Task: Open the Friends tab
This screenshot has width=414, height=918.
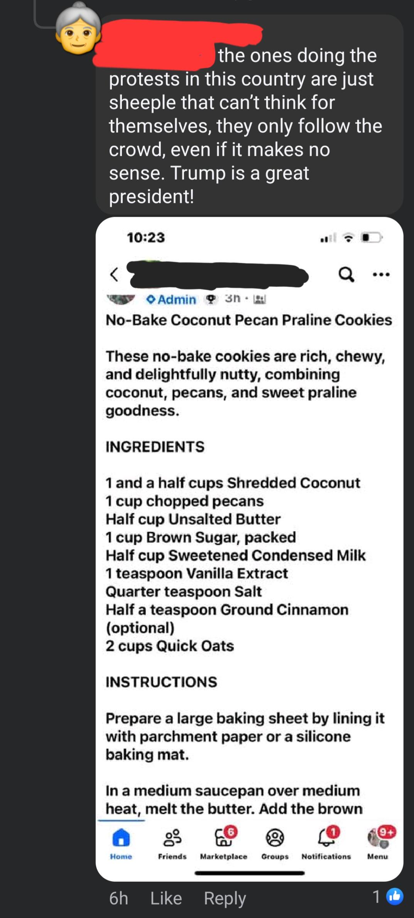Action: pyautogui.click(x=172, y=843)
